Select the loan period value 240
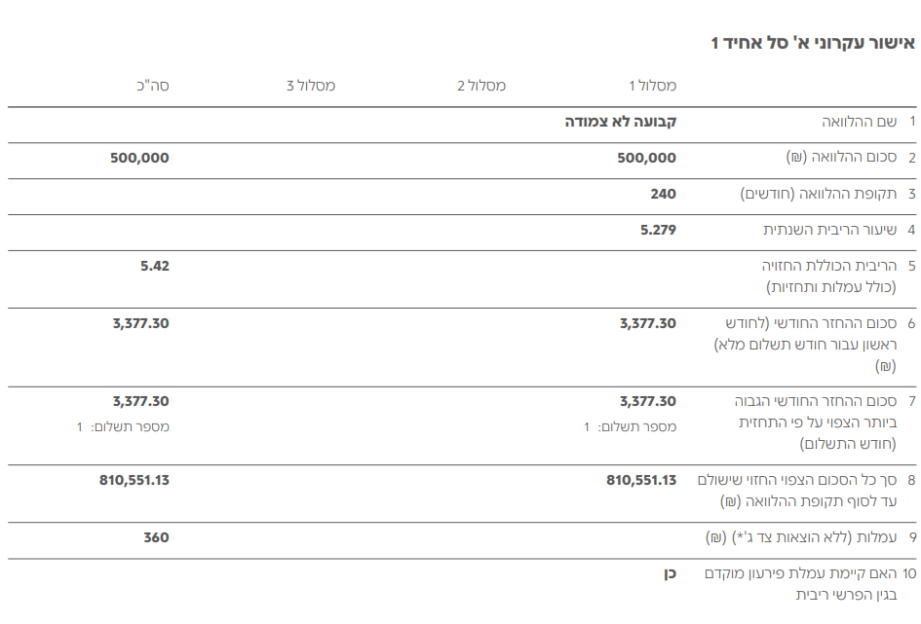 click(x=663, y=194)
